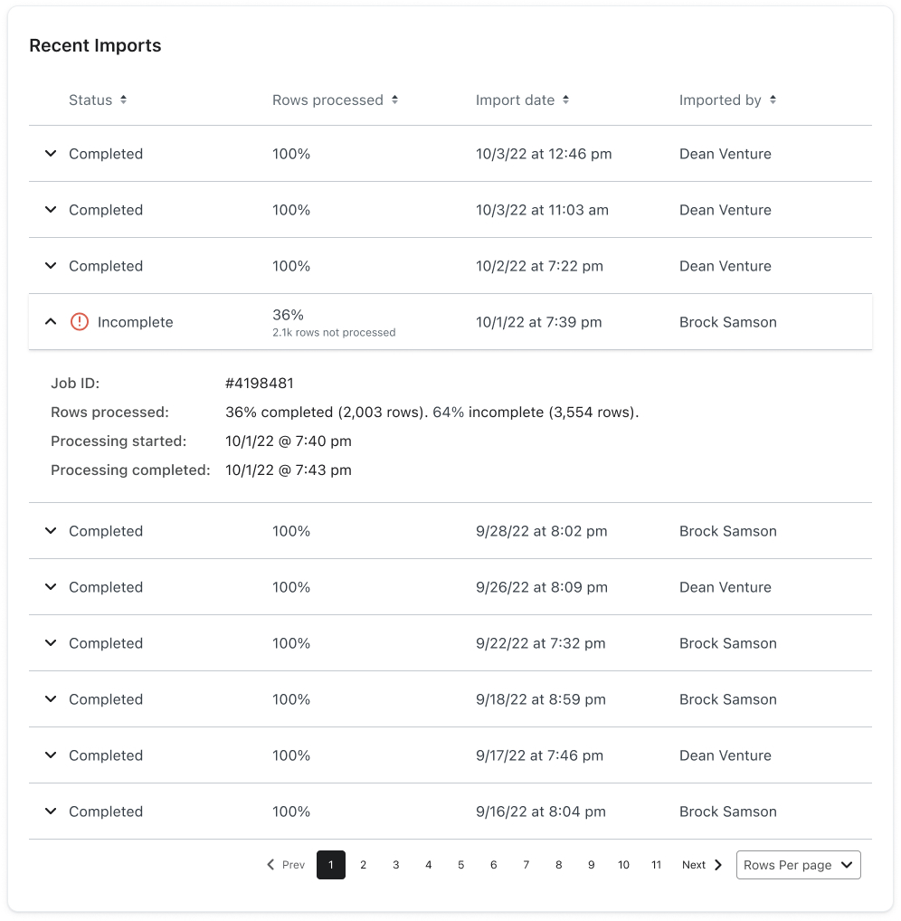The width and height of the screenshot is (901, 921).
Task: Expand the 9/16/22 8:04 pm import row
Action: 51,812
